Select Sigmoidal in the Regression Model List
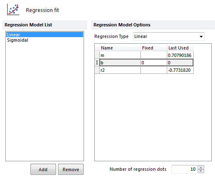Viewport: 215px width, 179px height. point(44,40)
